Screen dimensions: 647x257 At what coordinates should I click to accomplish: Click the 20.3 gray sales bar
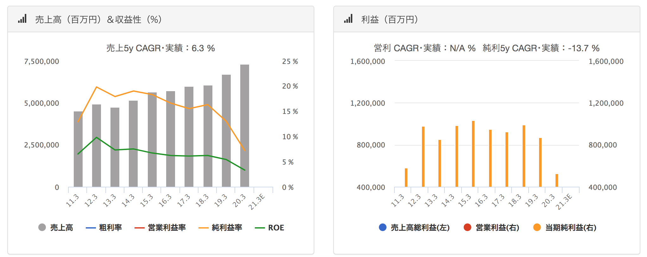pyautogui.click(x=245, y=127)
